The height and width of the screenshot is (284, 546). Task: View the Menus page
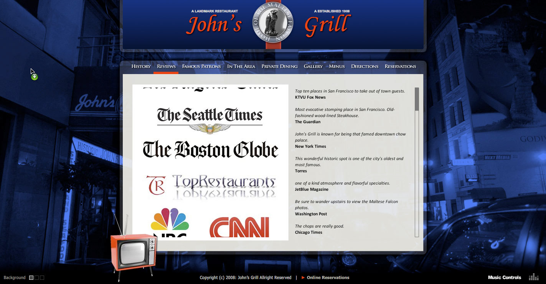337,66
